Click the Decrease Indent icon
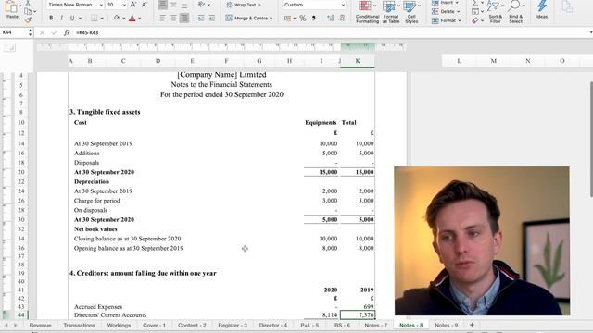The height and width of the screenshot is (333, 593). (201, 18)
